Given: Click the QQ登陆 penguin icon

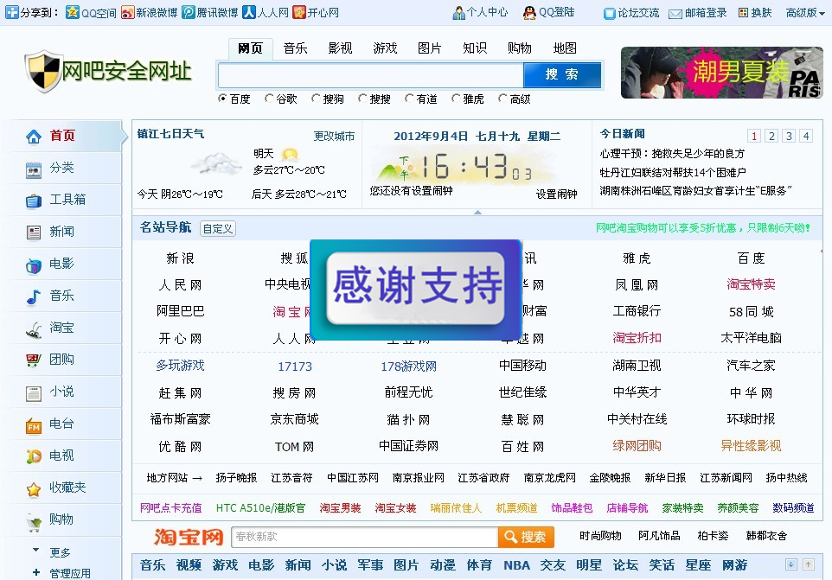Looking at the screenshot, I should (x=529, y=13).
